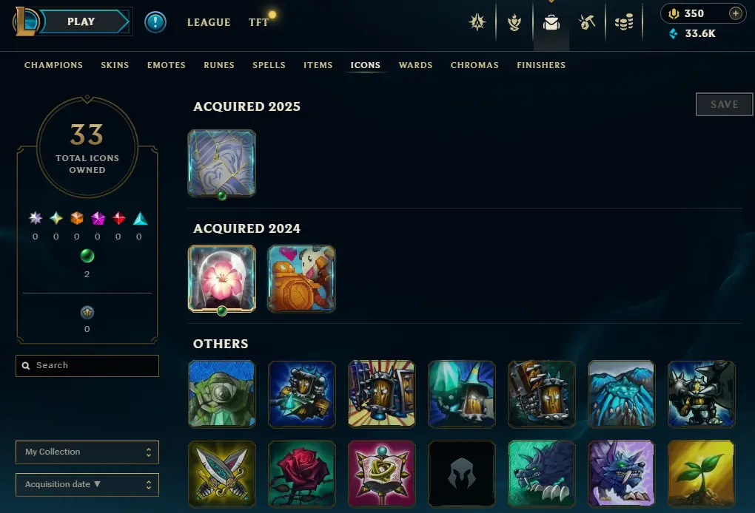This screenshot has height=513, width=755.
Task: Toggle the sort direction arrow beside Acquisition date
Action: tap(97, 484)
